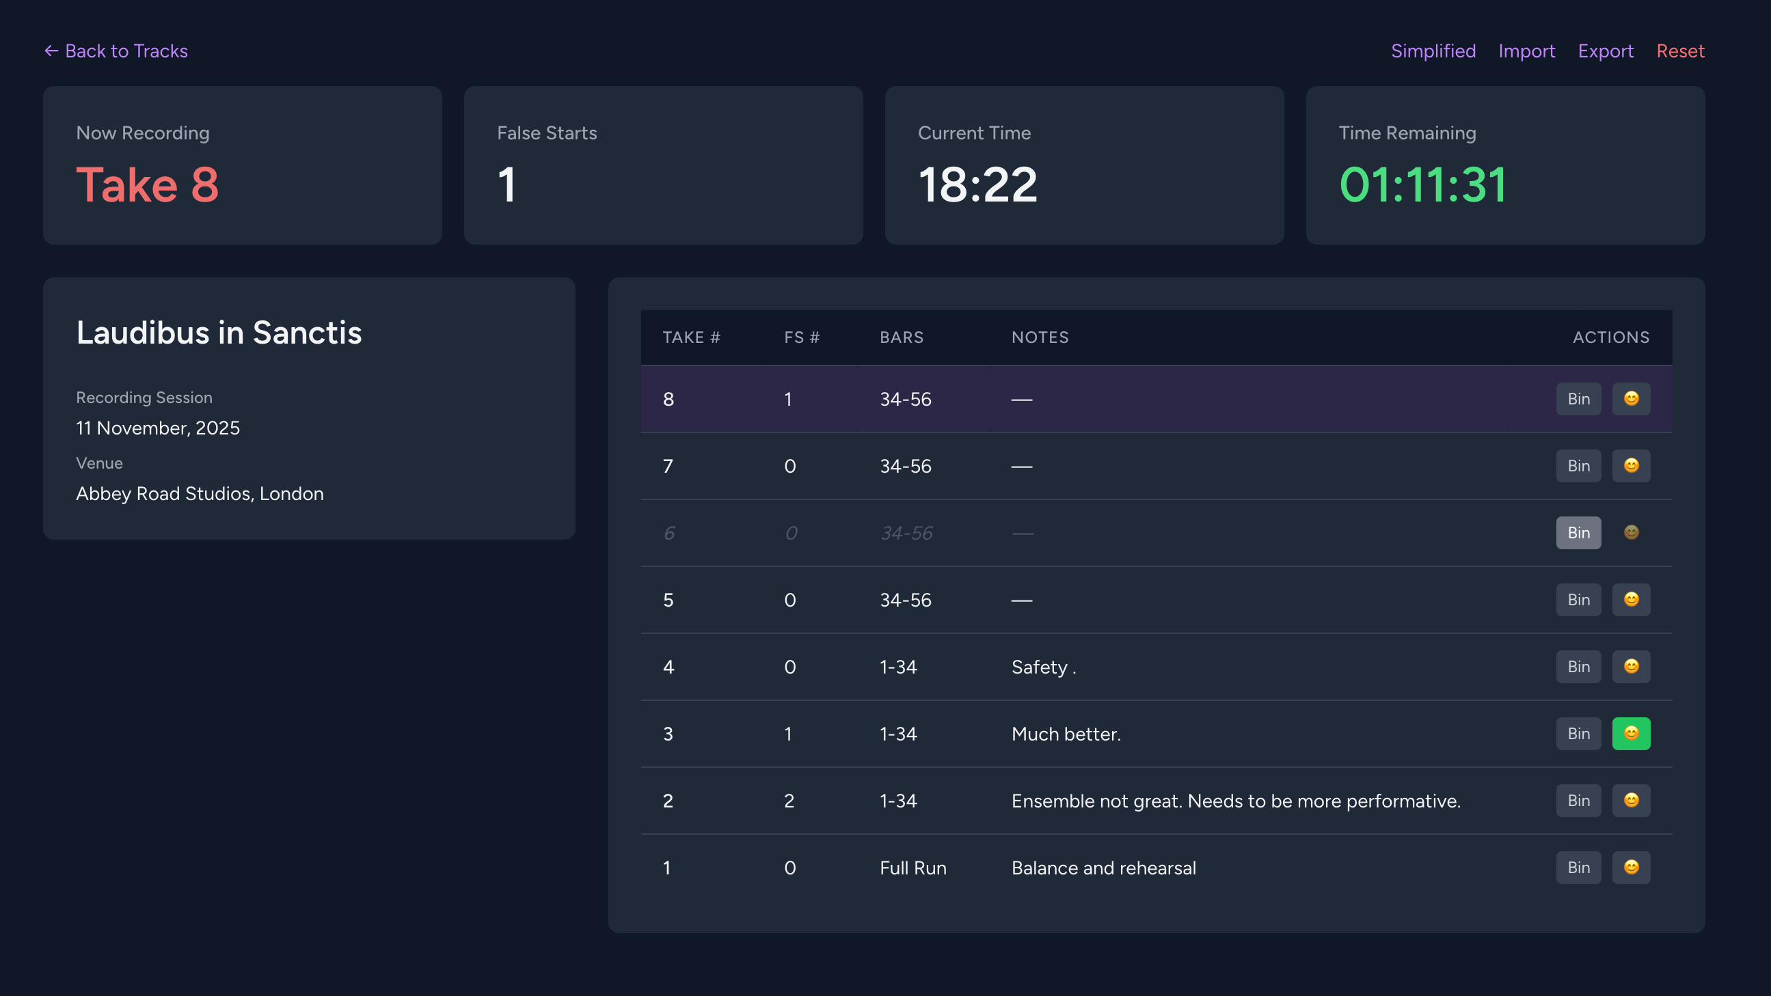This screenshot has width=1771, height=996.
Task: Bin Take 1 labeled Balance and rehearsal
Action: pos(1578,867)
